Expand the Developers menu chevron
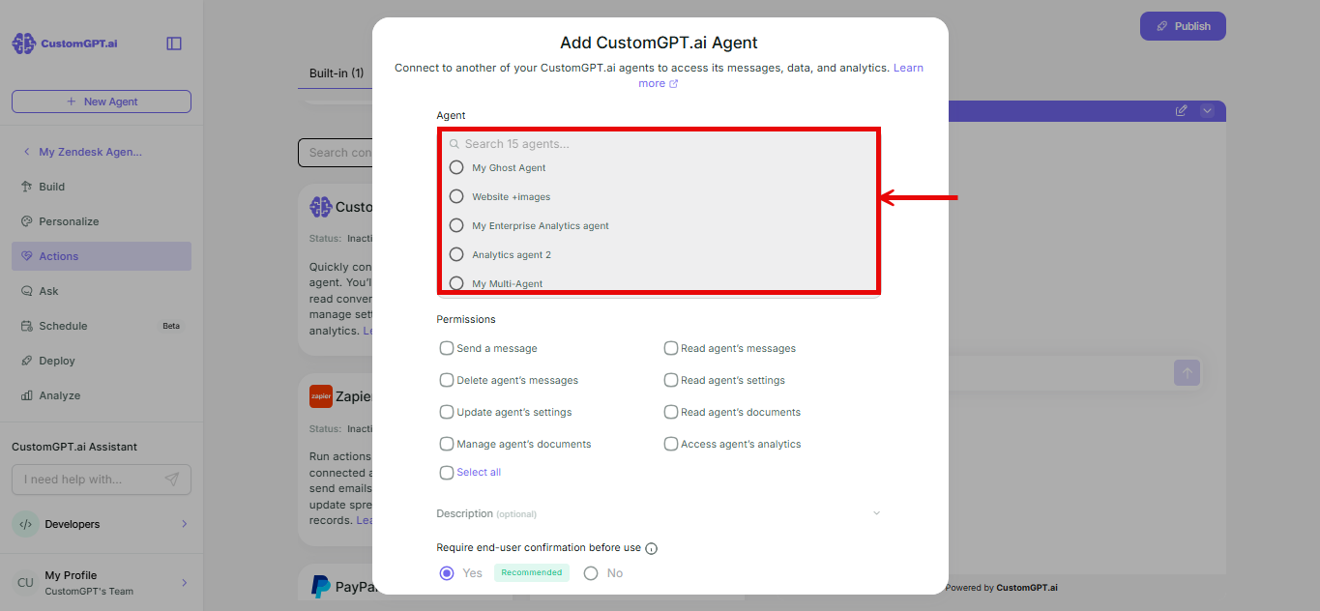This screenshot has width=1320, height=611. [x=184, y=524]
